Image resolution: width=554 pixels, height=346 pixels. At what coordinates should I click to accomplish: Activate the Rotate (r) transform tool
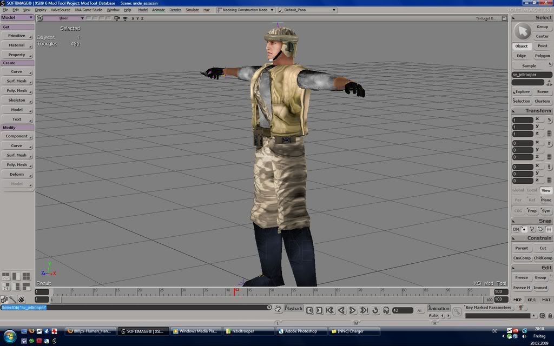point(550,143)
